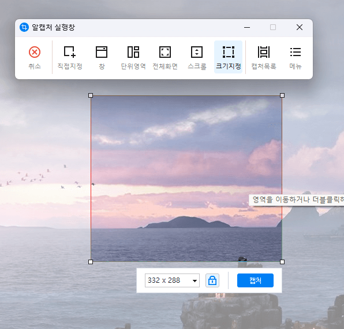Click the top-right selection resize handle
Screen dimensions: 344x329
[282, 95]
